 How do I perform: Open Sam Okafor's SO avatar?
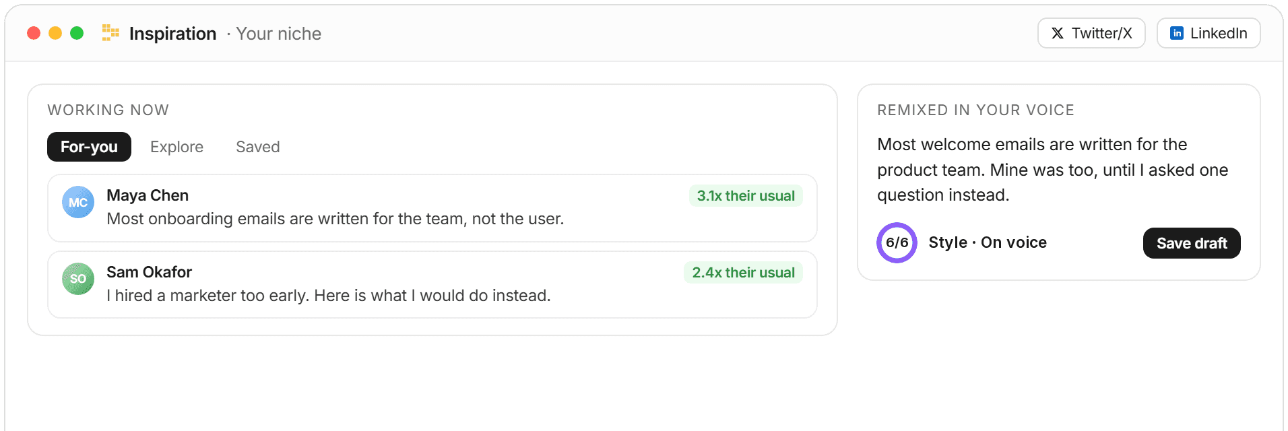coord(78,279)
